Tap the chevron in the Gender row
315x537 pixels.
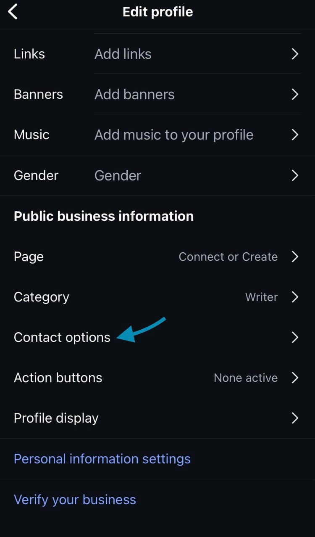click(295, 175)
